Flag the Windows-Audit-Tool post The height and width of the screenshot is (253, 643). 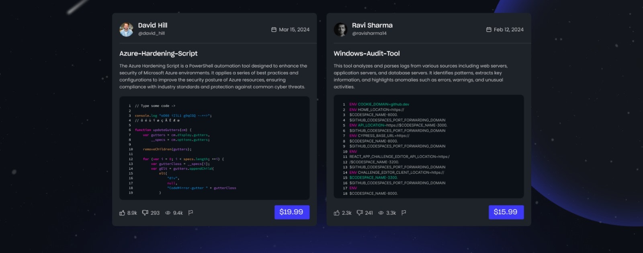click(x=404, y=213)
